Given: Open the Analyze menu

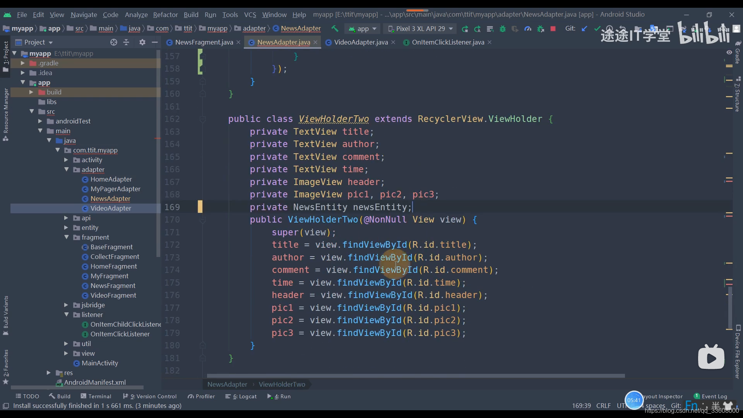Looking at the screenshot, I should coord(136,15).
